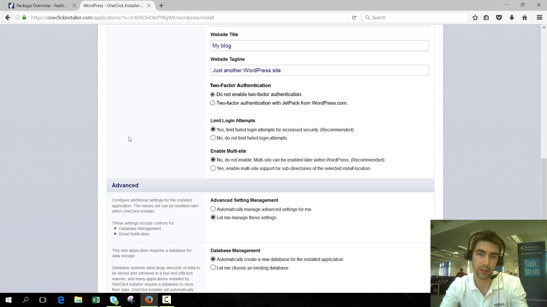Click the 'Limit Login Attempts' heading
Screen dimensions: 547x307
pos(232,121)
